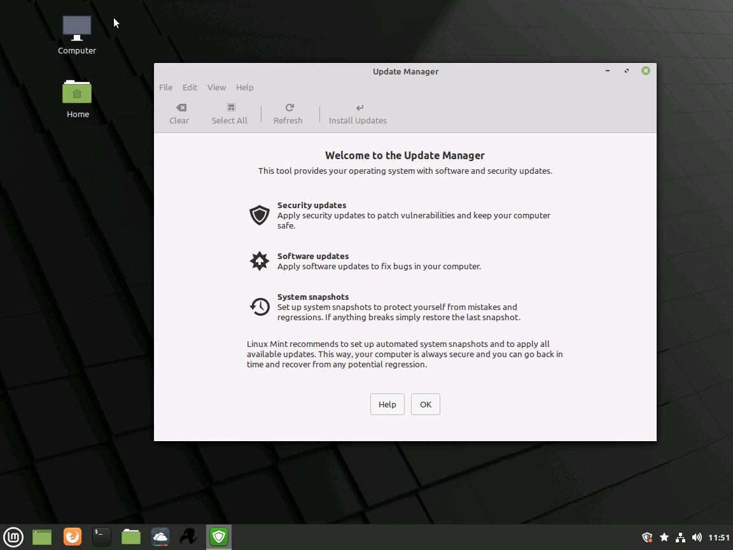
Task: Click the System snapshots clock icon
Action: pyautogui.click(x=260, y=306)
